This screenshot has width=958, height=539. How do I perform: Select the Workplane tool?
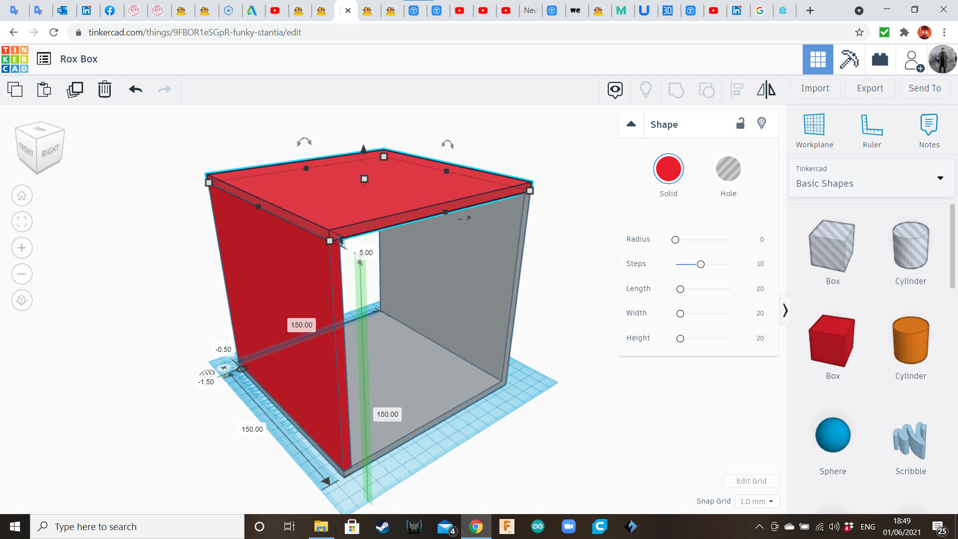coord(814,130)
